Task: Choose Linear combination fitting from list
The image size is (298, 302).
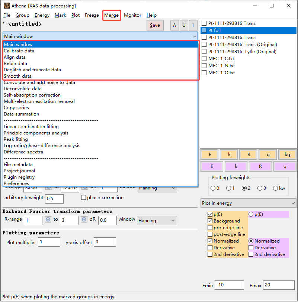Action: [31, 127]
